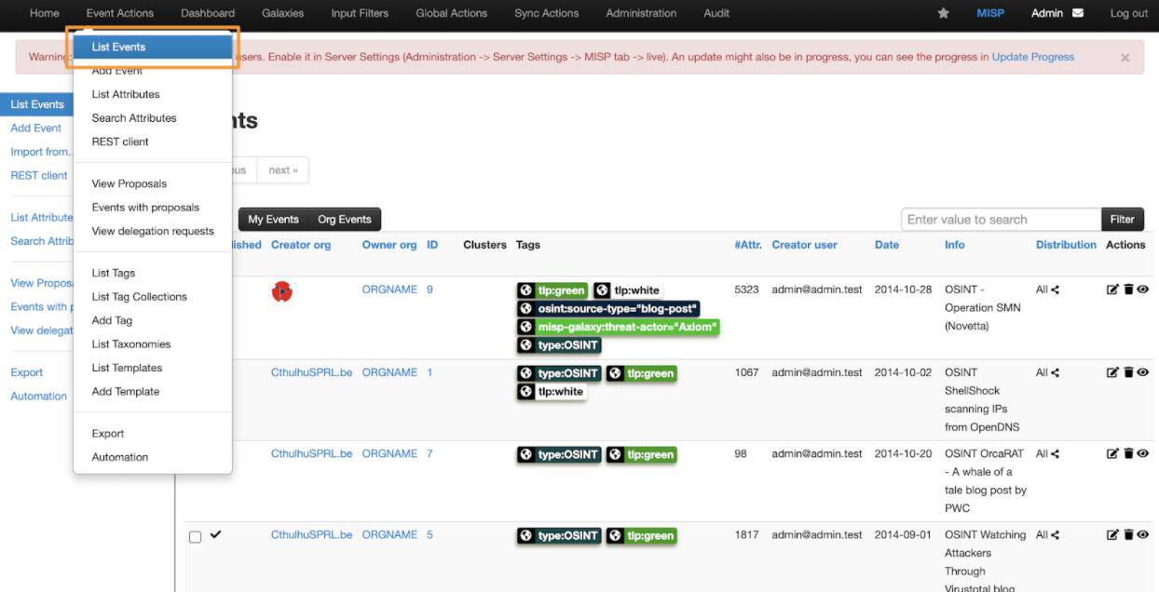The width and height of the screenshot is (1159, 592).
Task: Open the Administration dropdown menu
Action: (x=642, y=13)
